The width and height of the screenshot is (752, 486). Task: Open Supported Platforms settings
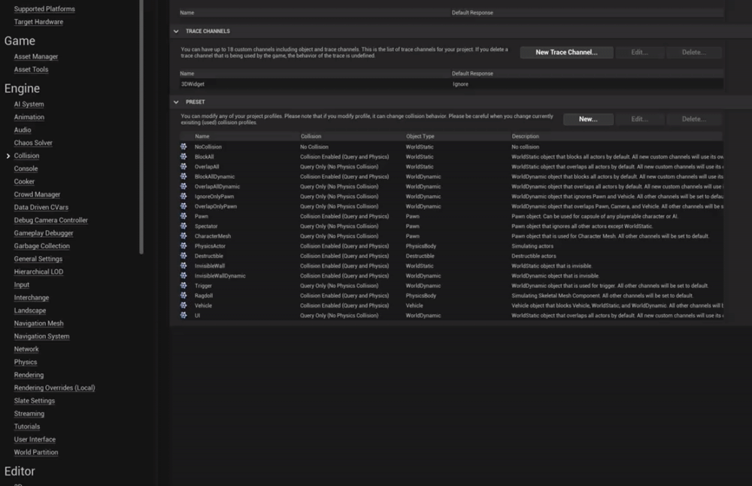[44, 9]
